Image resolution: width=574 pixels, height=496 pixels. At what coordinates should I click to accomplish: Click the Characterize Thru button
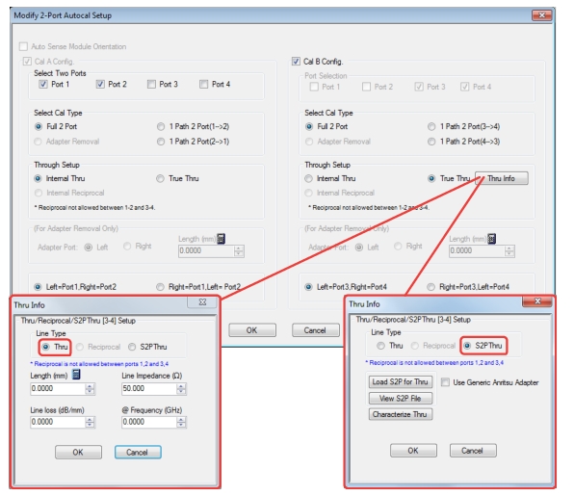400,414
